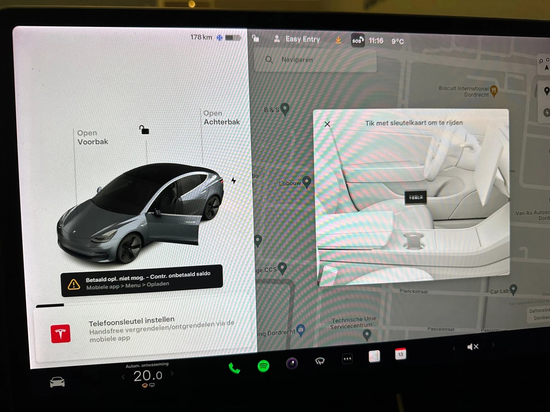Decrease cabin temperature with left arrow
The image size is (550, 412).
click(x=123, y=377)
